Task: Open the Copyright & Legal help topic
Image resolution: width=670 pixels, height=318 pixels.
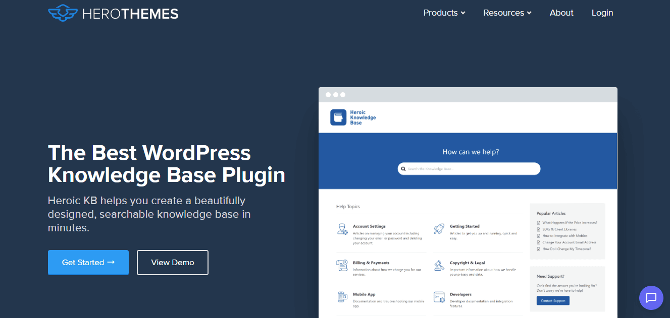Action: coord(468,263)
